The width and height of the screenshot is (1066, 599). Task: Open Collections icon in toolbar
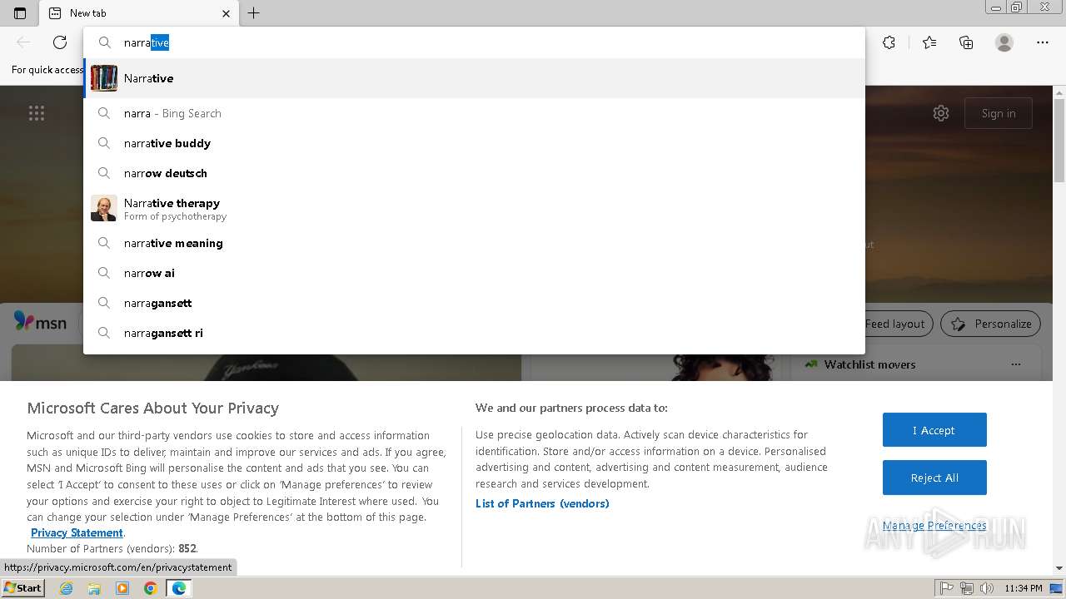point(966,42)
